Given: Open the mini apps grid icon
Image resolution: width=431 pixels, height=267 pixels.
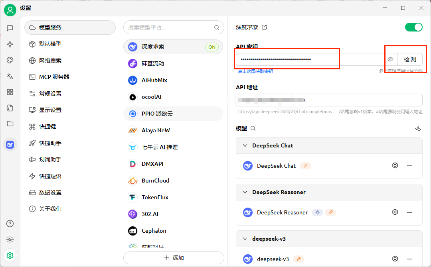Looking at the screenshot, I should pos(10,92).
